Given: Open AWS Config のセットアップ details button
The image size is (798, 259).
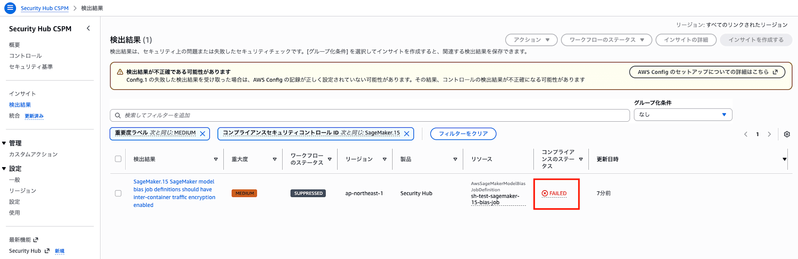Looking at the screenshot, I should tap(707, 72).
